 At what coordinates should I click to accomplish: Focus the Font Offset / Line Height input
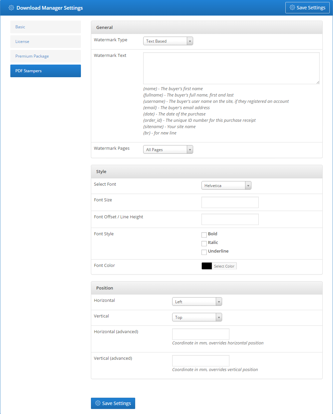coord(230,219)
